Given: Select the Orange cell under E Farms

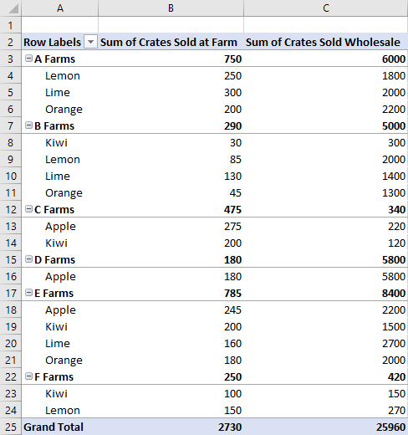Looking at the screenshot, I should (x=60, y=360).
